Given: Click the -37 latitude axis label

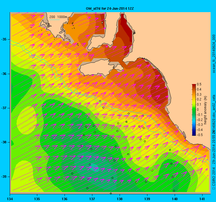Looking at the screenshot, I should [4, 108].
